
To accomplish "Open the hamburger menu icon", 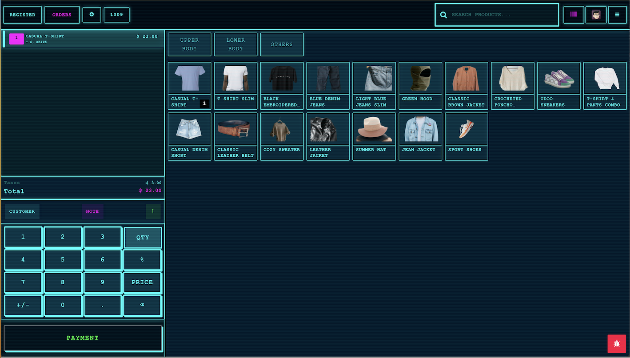I will (x=618, y=15).
